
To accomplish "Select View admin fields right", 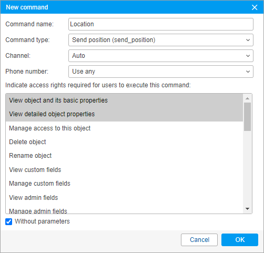I will (x=124, y=198).
